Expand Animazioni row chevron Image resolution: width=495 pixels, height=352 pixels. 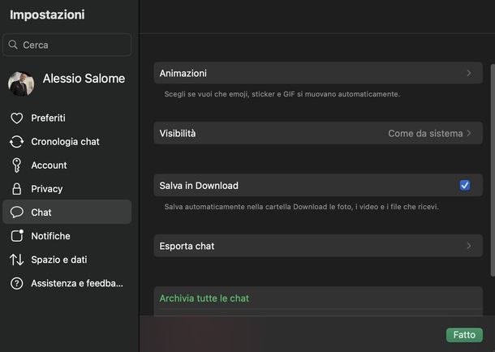pos(469,73)
